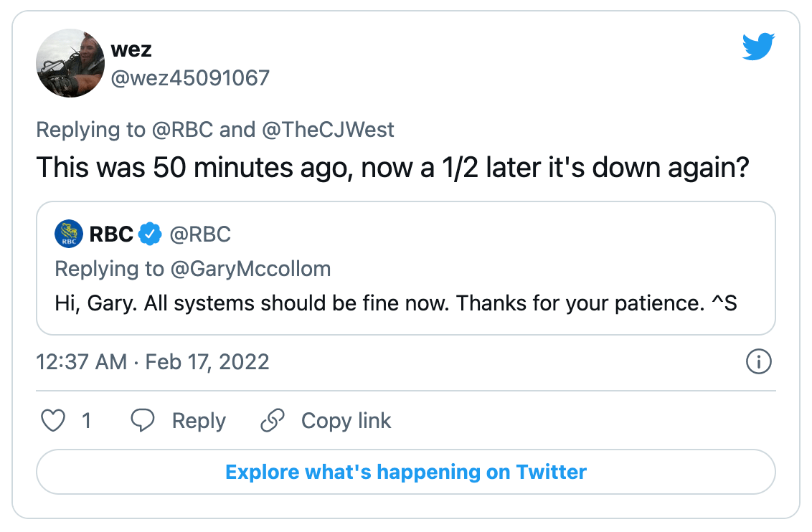The height and width of the screenshot is (532, 812).
Task: Click the RBC logo in quoted tweet
Action: (69, 234)
